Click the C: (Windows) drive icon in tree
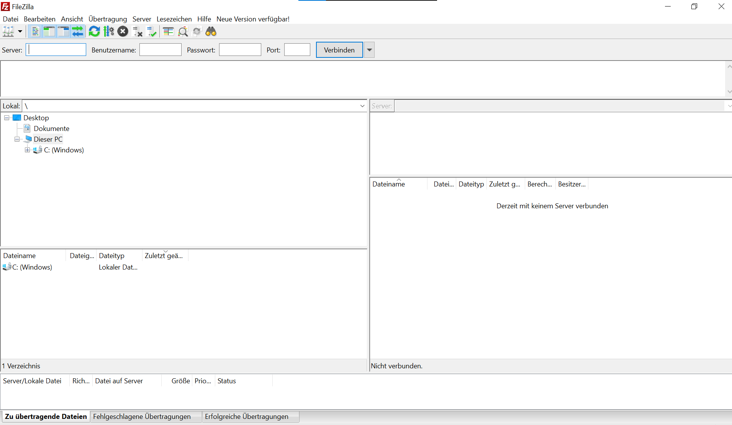Screen dimensions: 732x425 click(38, 150)
